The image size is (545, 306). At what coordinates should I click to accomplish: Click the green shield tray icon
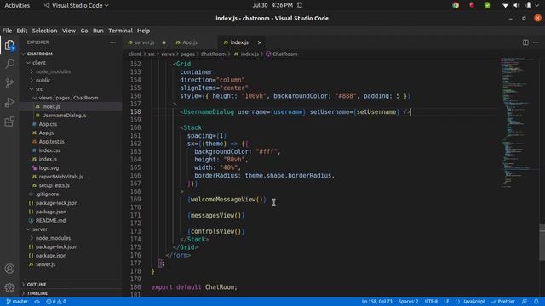(487, 5)
